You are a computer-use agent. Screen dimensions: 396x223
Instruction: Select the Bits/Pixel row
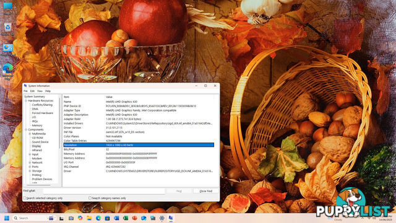[139, 149]
